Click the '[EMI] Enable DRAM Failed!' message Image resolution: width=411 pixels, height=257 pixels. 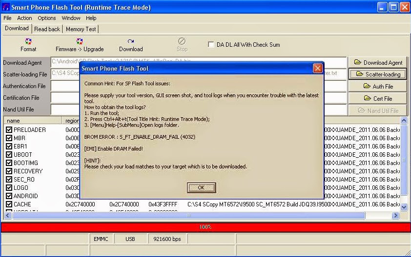[x=114, y=149]
